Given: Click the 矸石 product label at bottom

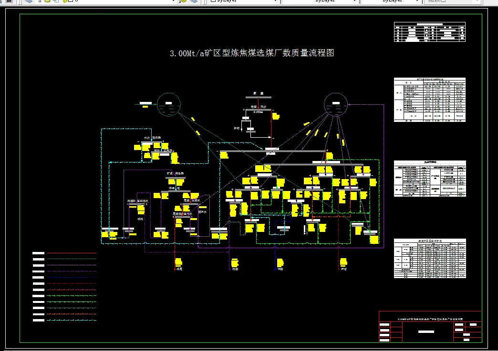Looking at the screenshot, I should point(343,269).
